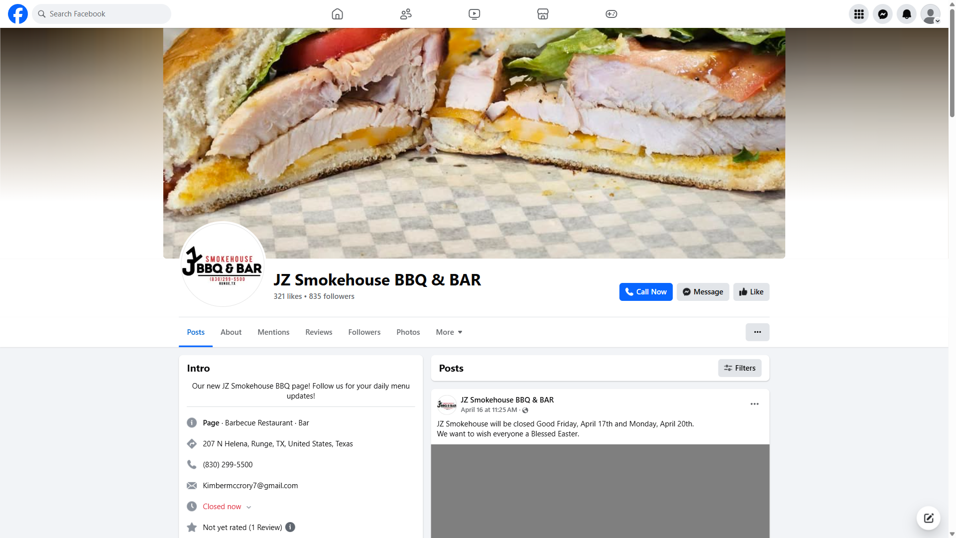
Task: Click the Search Facebook field
Action: click(102, 14)
